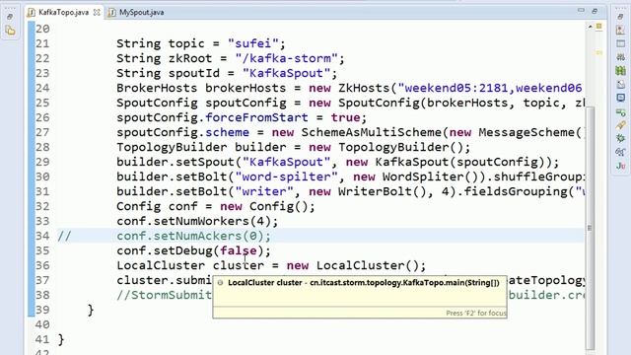This screenshot has height=355, width=631.
Task: Open the green Progress view icon
Action: pyautogui.click(x=620, y=111)
